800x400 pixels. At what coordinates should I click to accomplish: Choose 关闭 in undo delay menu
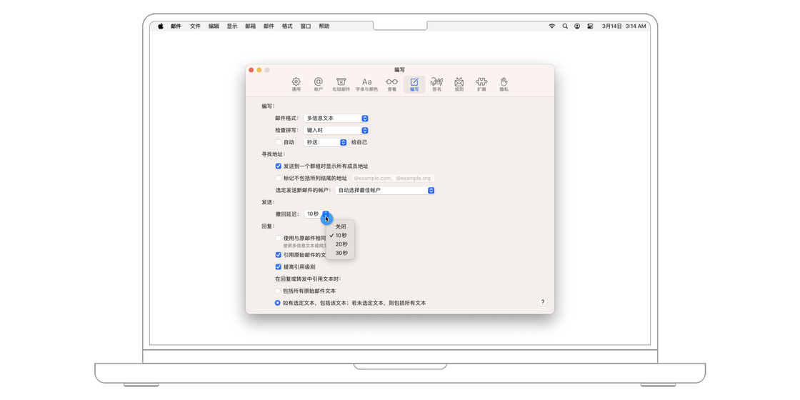(340, 226)
